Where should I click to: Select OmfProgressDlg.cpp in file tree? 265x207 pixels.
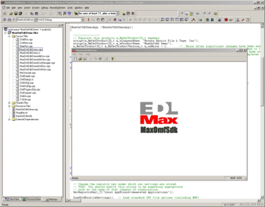pos(30,90)
